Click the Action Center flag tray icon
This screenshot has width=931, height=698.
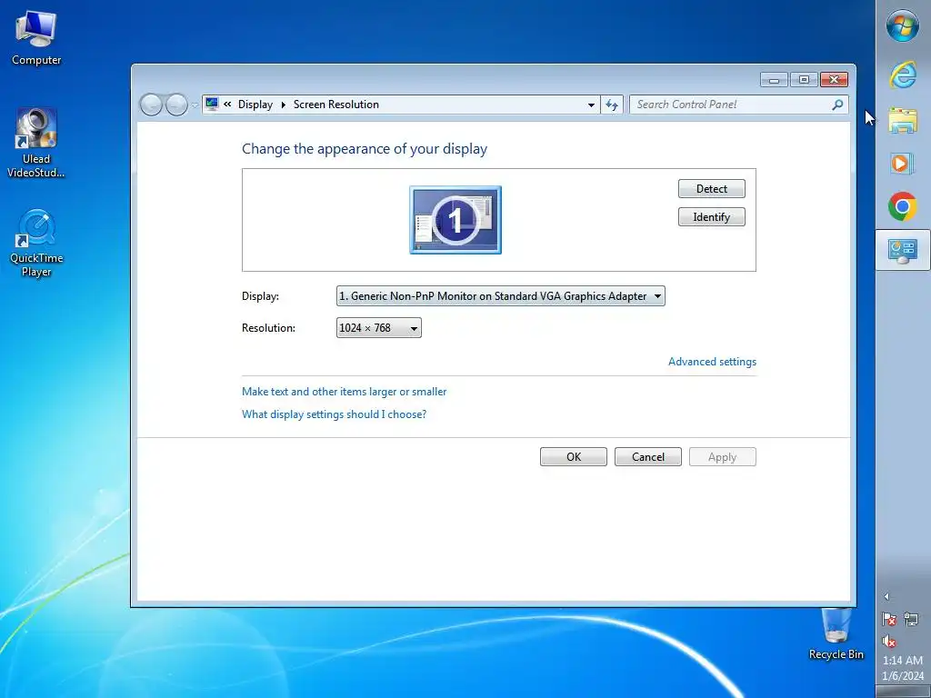pos(889,619)
